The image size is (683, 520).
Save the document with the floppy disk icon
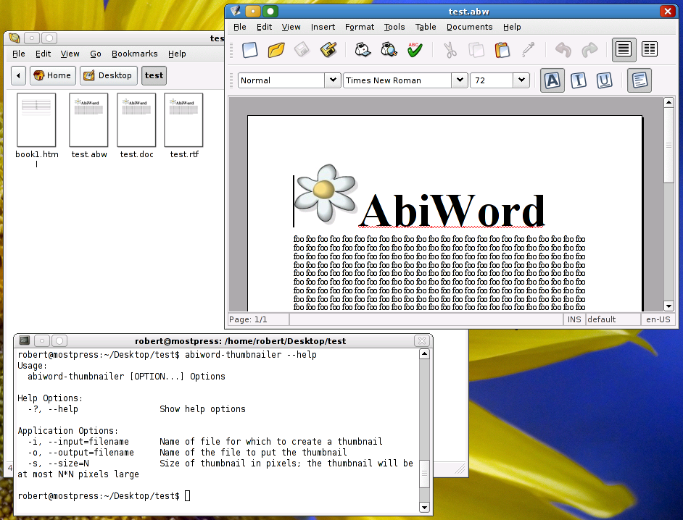pos(302,49)
